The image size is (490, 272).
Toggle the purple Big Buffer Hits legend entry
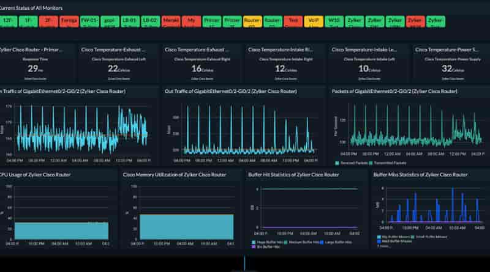tap(266, 247)
